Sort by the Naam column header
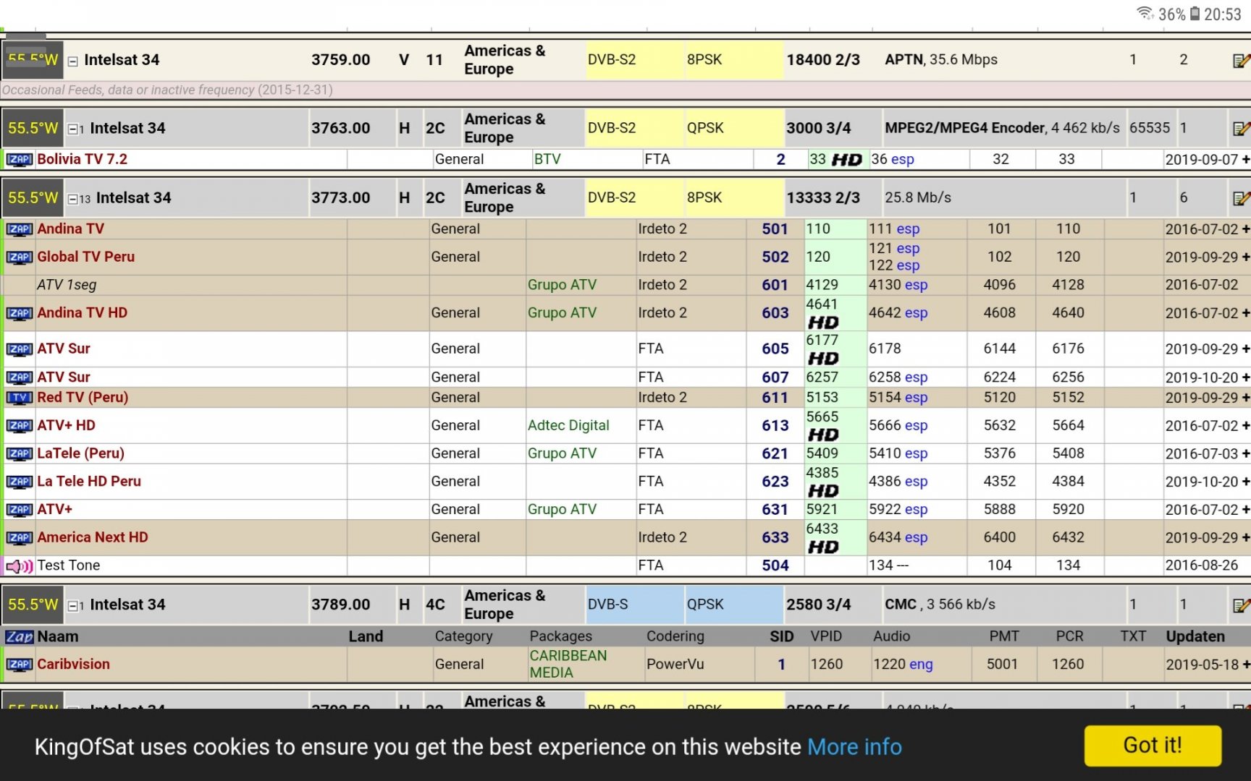This screenshot has width=1251, height=781. click(x=58, y=636)
